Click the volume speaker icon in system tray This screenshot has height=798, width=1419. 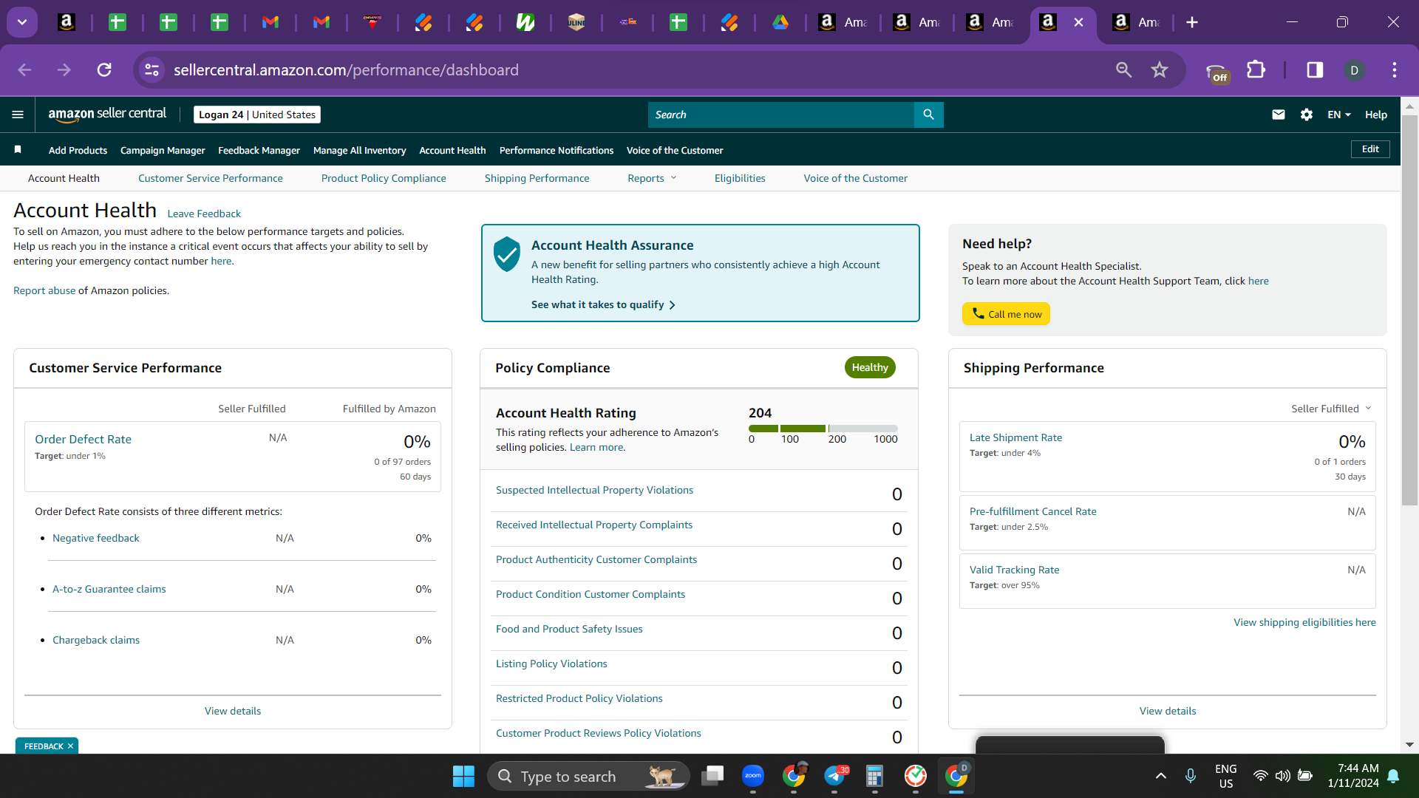tap(1282, 776)
